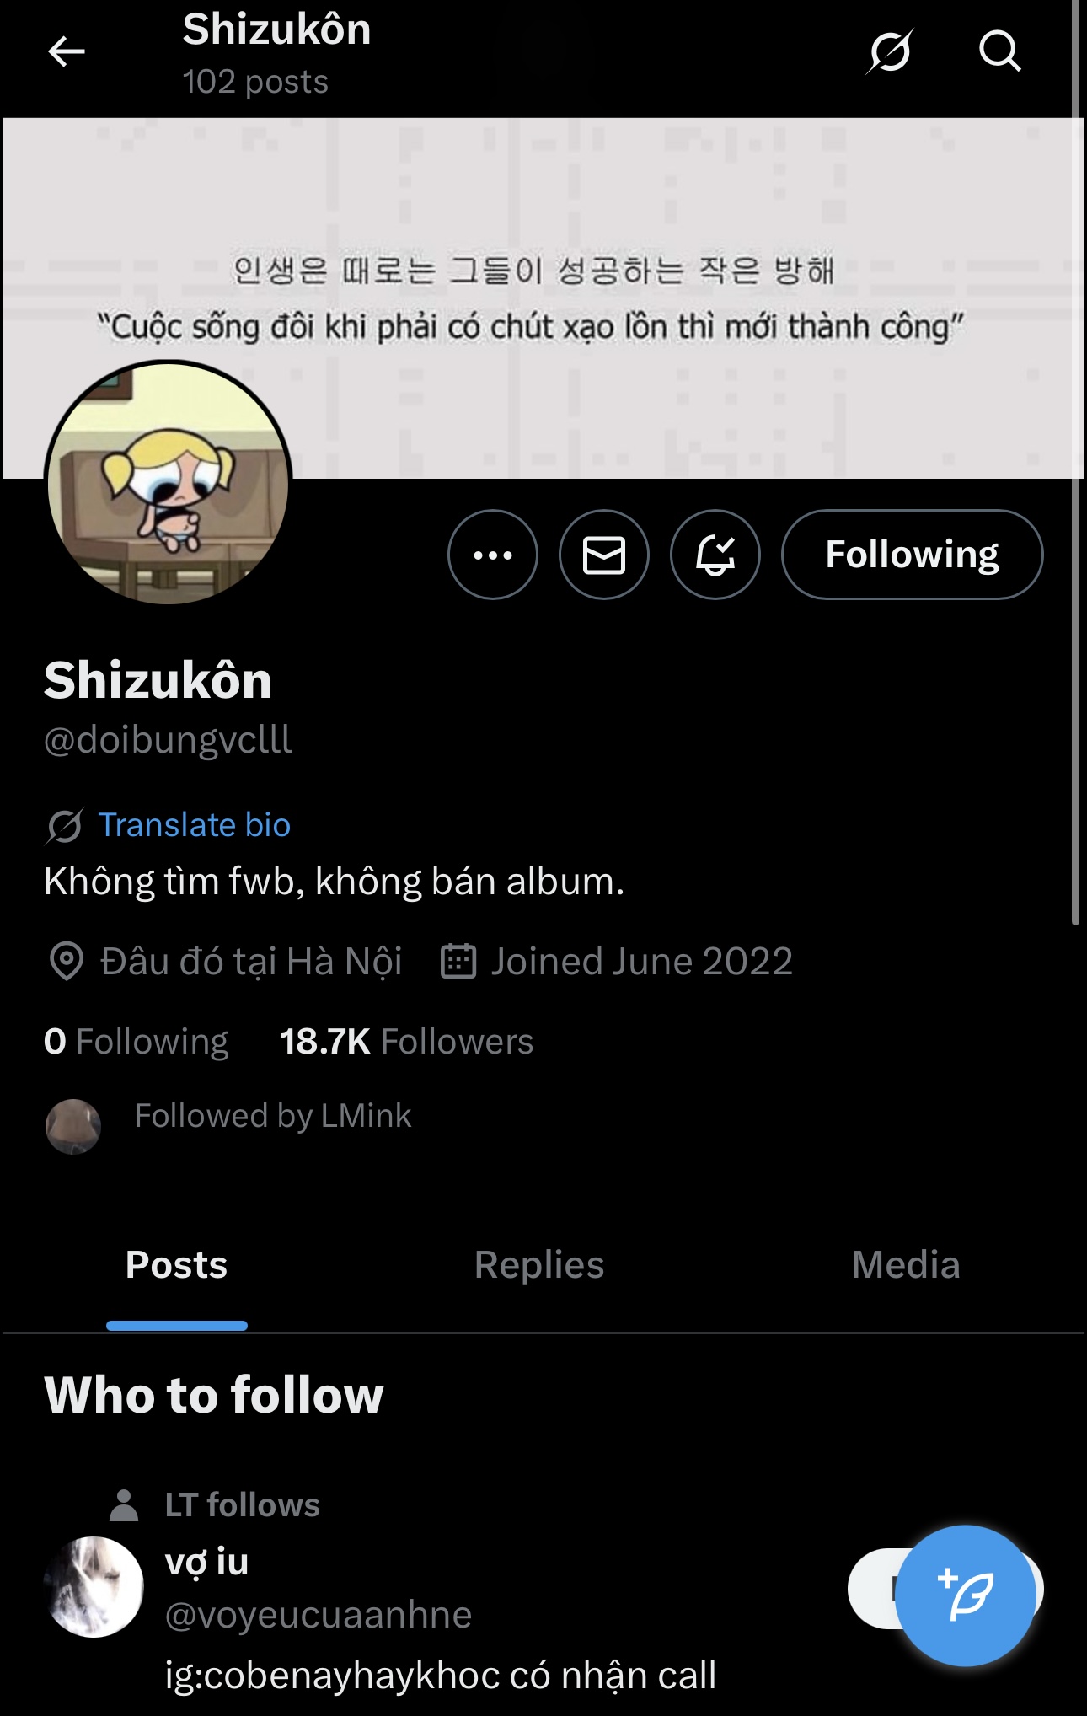Tap the @voyeucuaanhne handle

(319, 1615)
